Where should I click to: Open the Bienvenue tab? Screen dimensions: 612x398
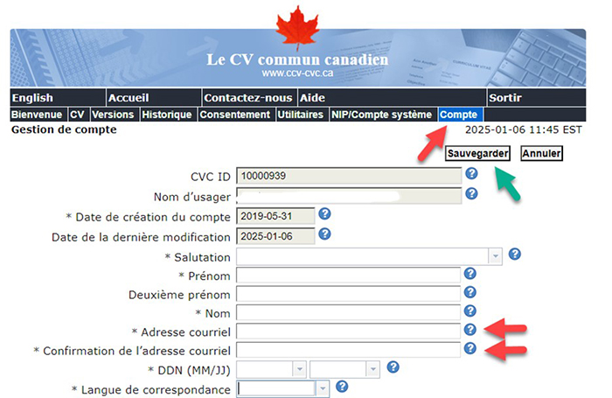pos(38,115)
